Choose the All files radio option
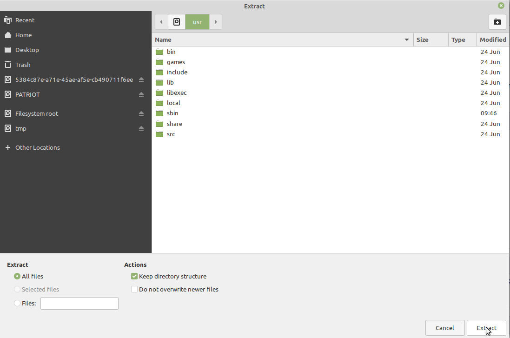 [17, 276]
